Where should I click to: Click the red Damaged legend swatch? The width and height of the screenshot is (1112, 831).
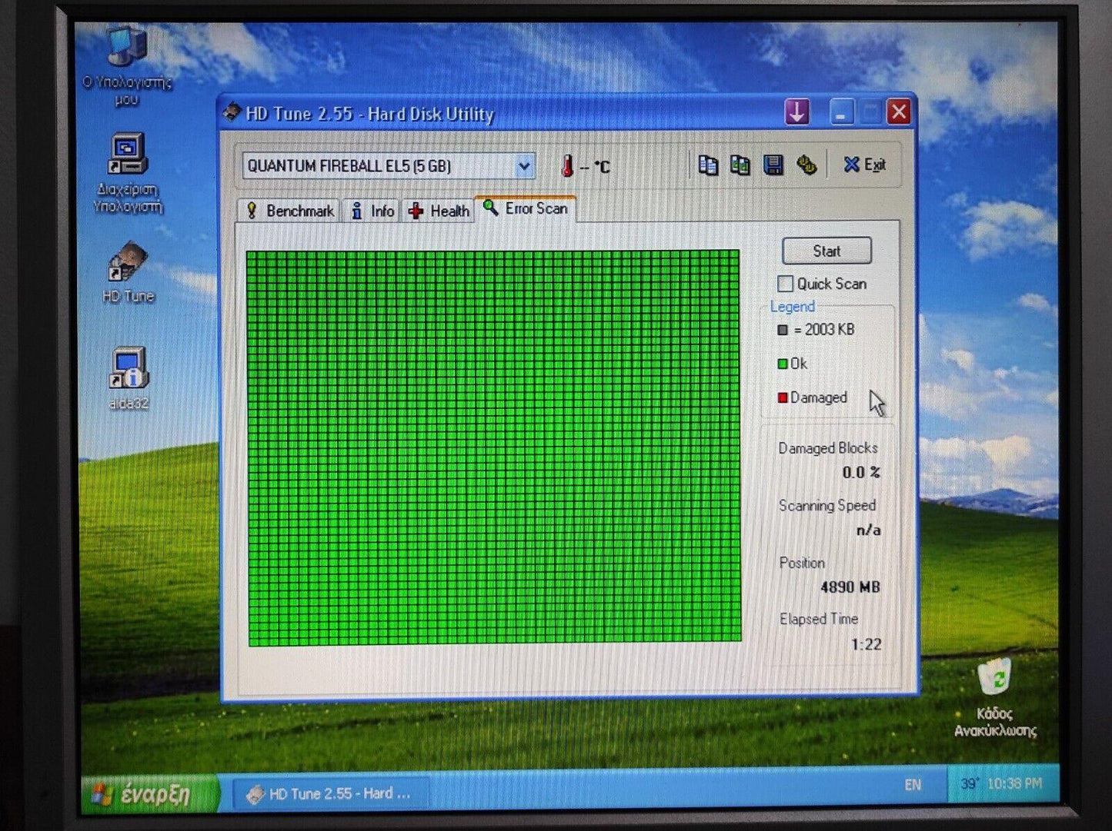point(783,397)
